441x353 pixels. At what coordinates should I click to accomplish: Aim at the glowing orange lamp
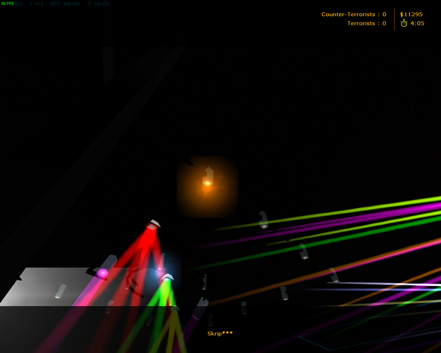(x=207, y=183)
